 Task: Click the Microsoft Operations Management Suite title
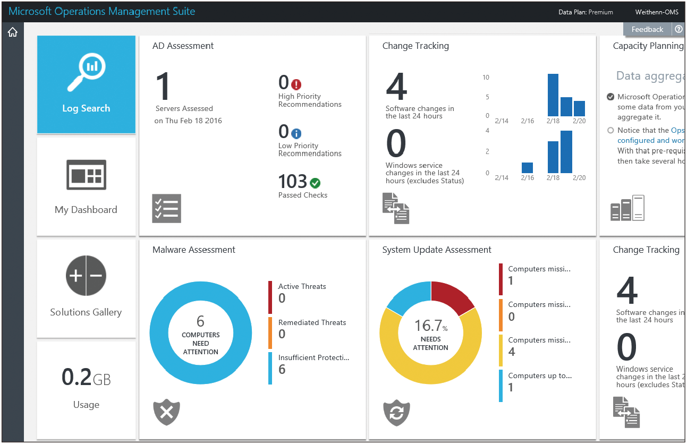click(x=102, y=11)
